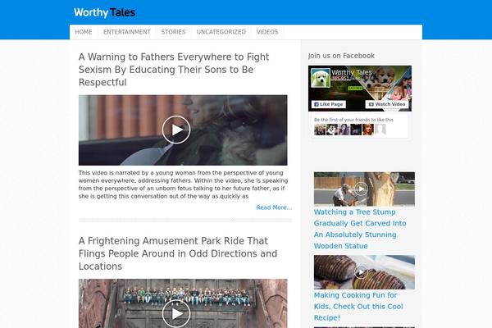Click the Worthy Tales name in Facebook widget
The width and height of the screenshot is (492, 328).
pyautogui.click(x=352, y=72)
